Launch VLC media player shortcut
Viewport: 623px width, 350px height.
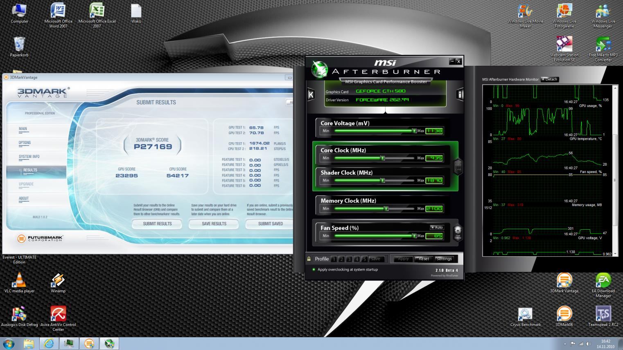click(x=19, y=283)
